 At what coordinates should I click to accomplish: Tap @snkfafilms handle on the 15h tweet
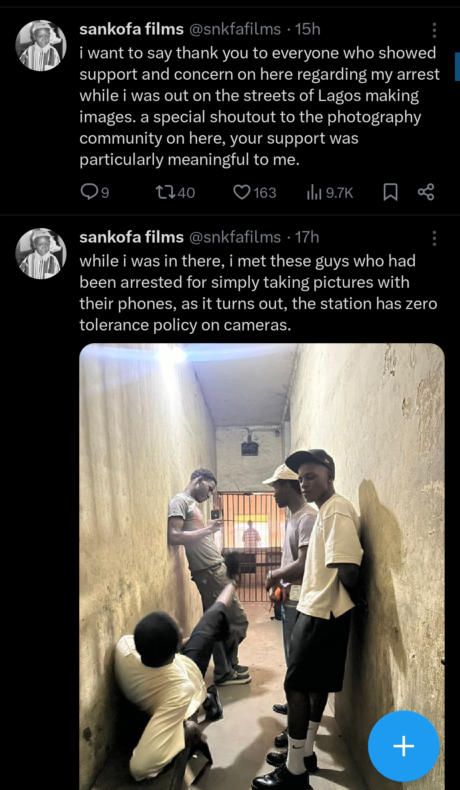(235, 29)
